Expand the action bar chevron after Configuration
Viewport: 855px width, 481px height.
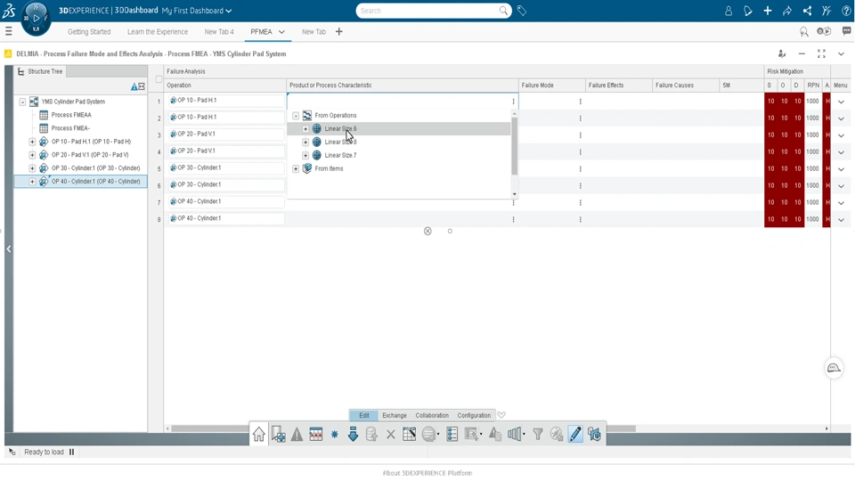tap(501, 415)
